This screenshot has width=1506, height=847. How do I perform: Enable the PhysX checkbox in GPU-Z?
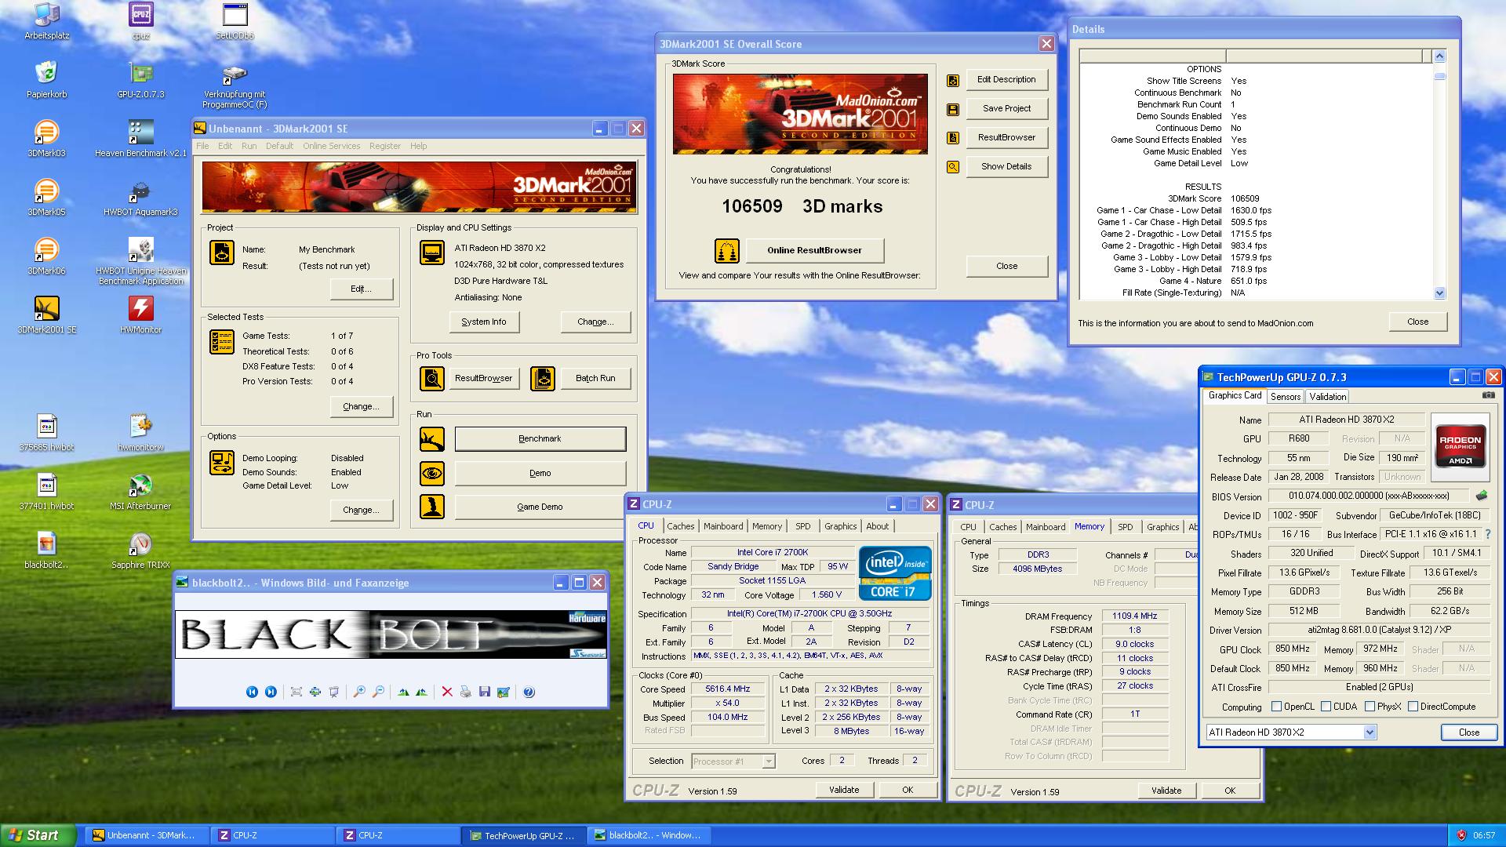[1370, 707]
